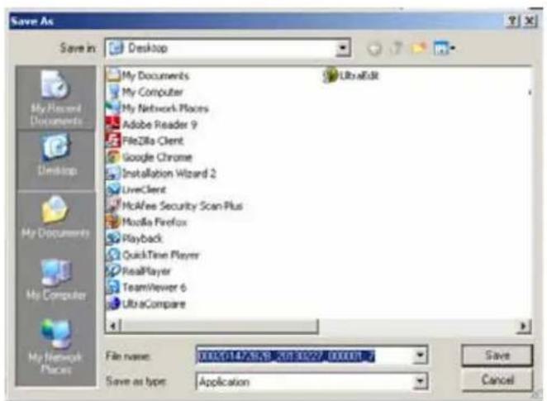
Task: Select the Playback shortcut
Action: click(x=135, y=238)
